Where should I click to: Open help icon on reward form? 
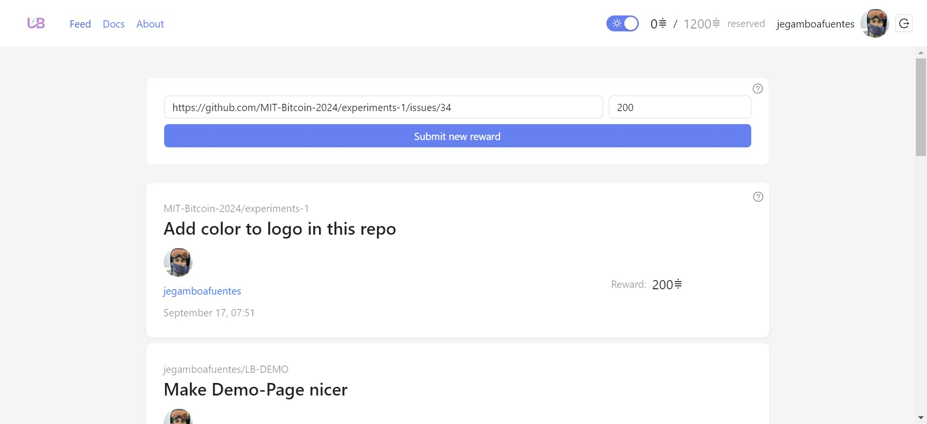[758, 89]
